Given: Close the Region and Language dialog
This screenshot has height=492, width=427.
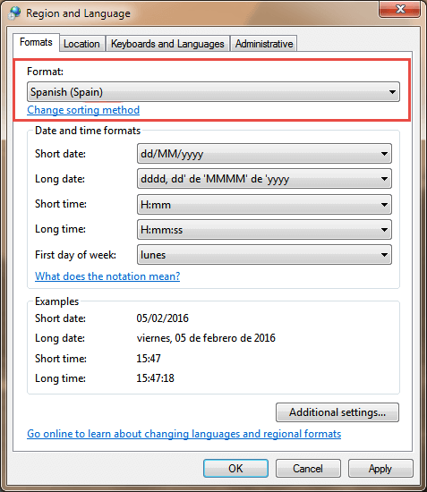Looking at the screenshot, I should [399, 9].
